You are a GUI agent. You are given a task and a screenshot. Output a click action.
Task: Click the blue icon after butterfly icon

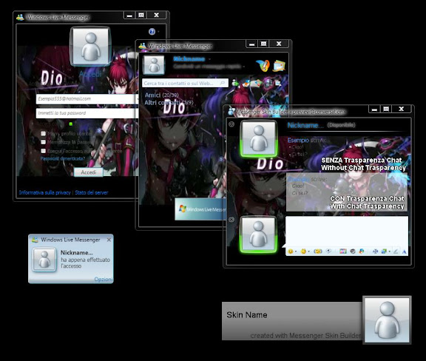[x=375, y=252]
